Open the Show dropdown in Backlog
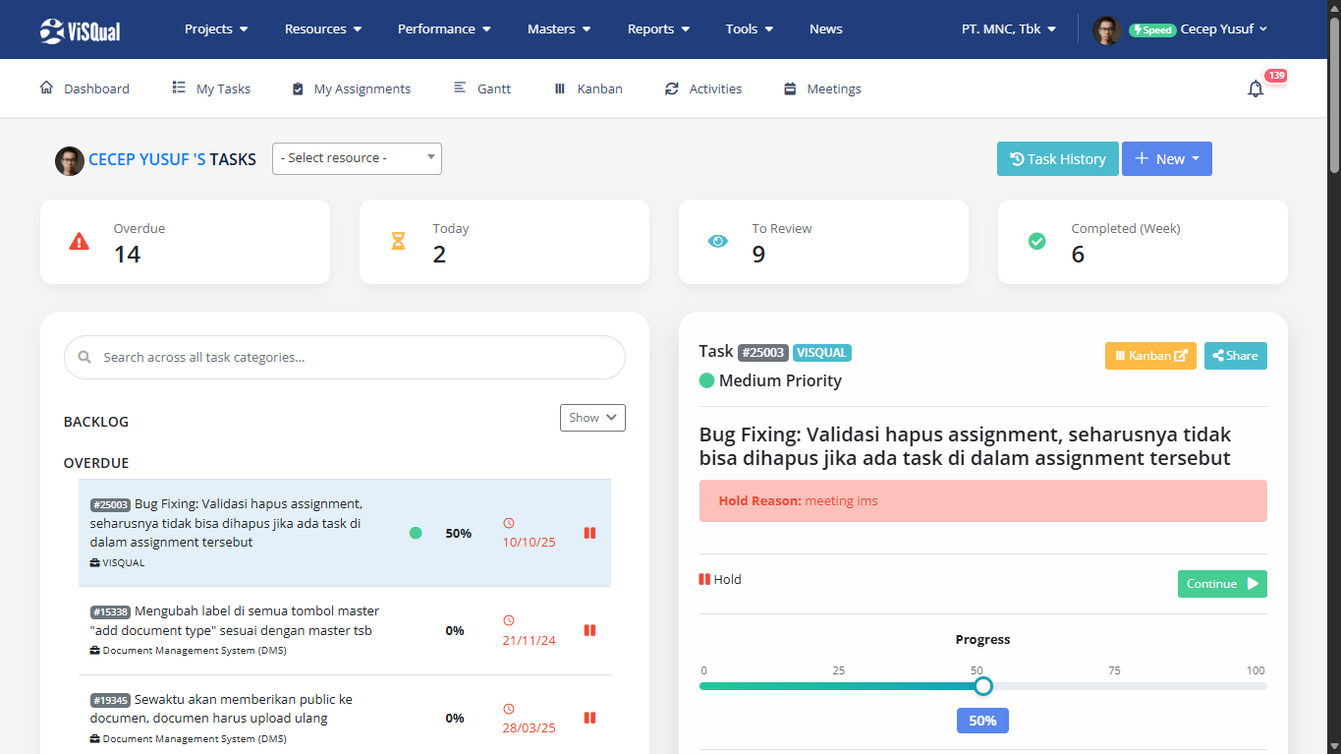The image size is (1341, 754). pos(592,418)
